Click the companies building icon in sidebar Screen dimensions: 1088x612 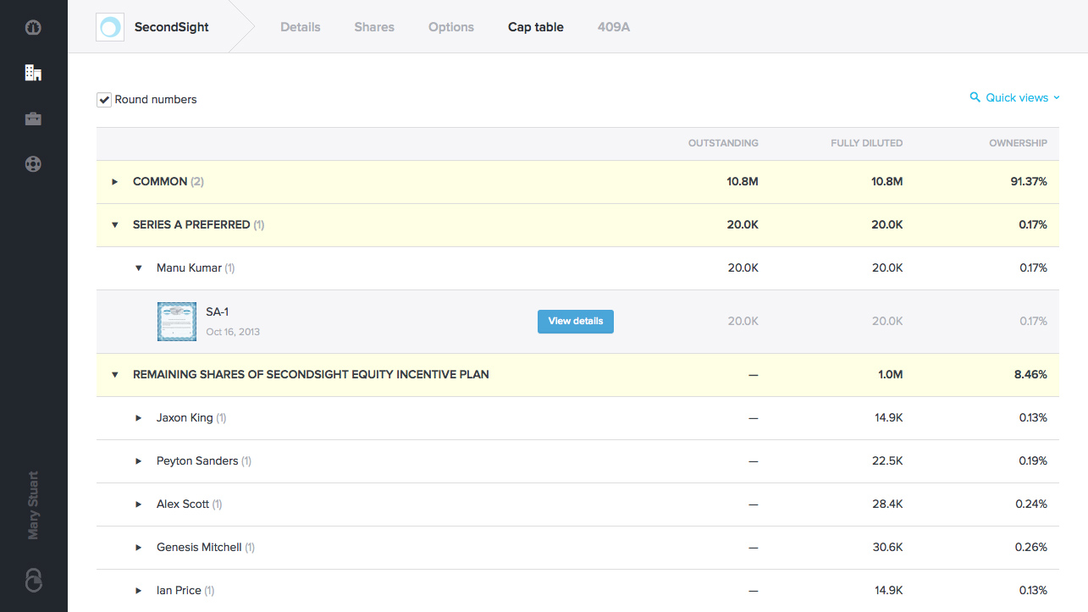pyautogui.click(x=33, y=73)
